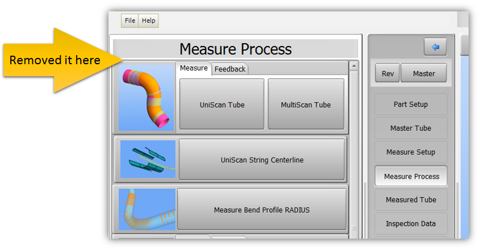Navigate to Measure Setup
The width and height of the screenshot is (480, 250).
click(x=411, y=152)
